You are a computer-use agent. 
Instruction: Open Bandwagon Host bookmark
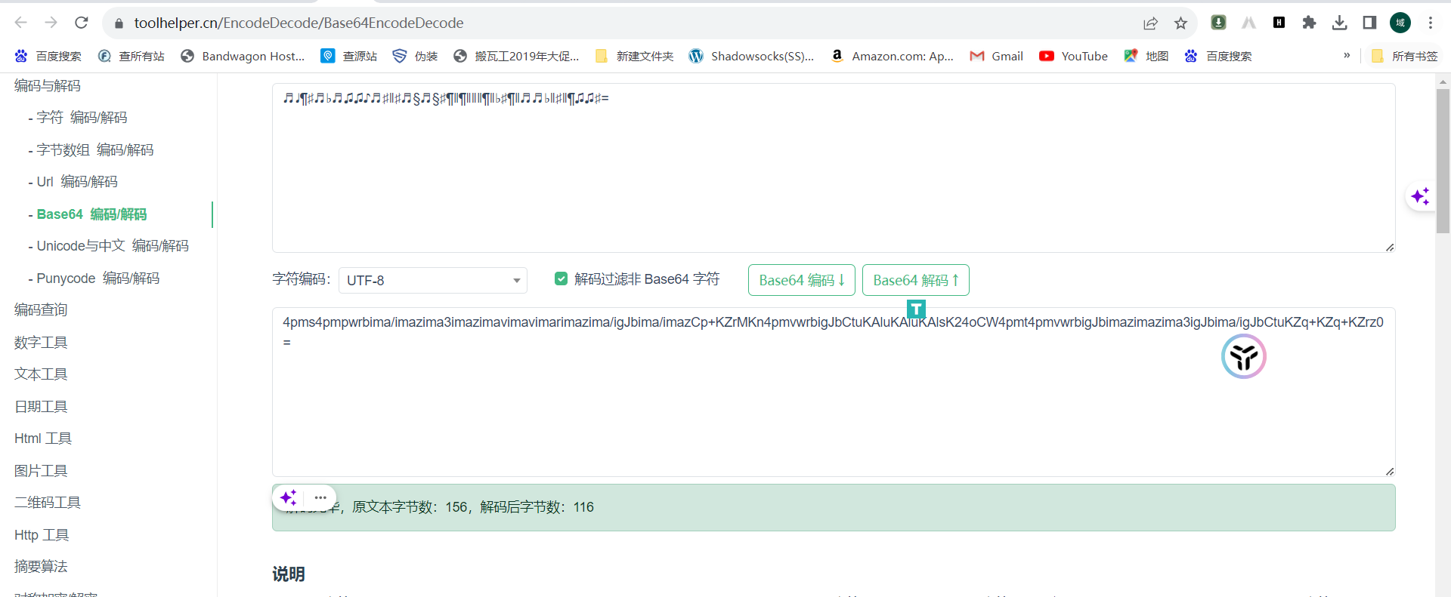point(243,56)
